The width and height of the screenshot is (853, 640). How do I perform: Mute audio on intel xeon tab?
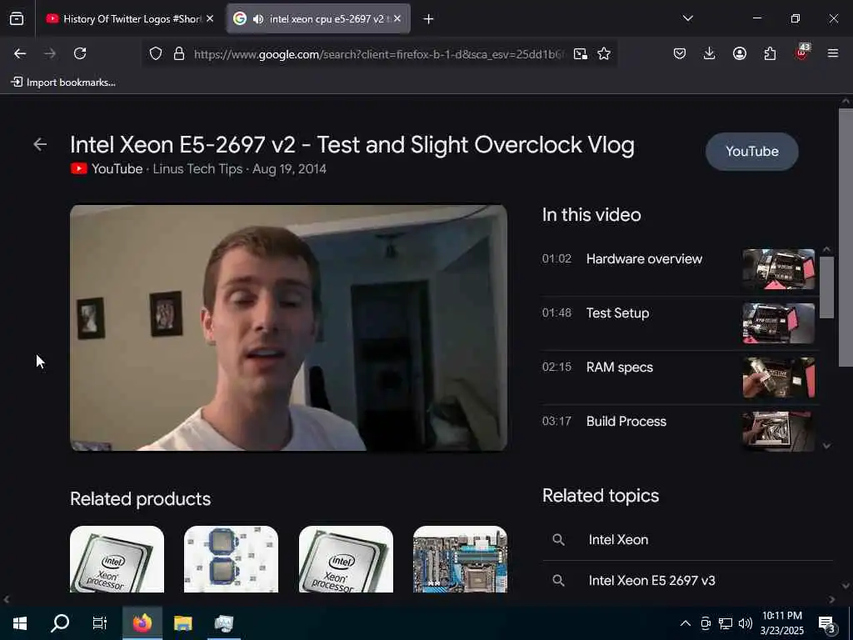258,19
